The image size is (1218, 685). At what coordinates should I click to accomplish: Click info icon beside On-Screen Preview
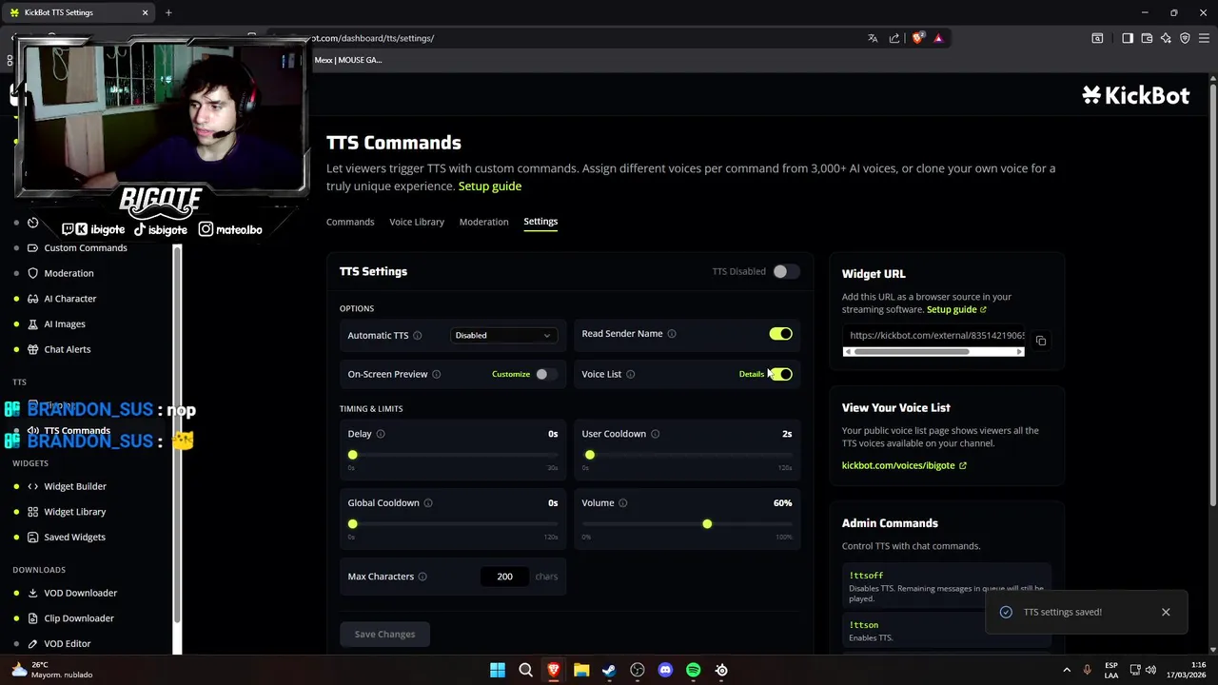tap(437, 374)
